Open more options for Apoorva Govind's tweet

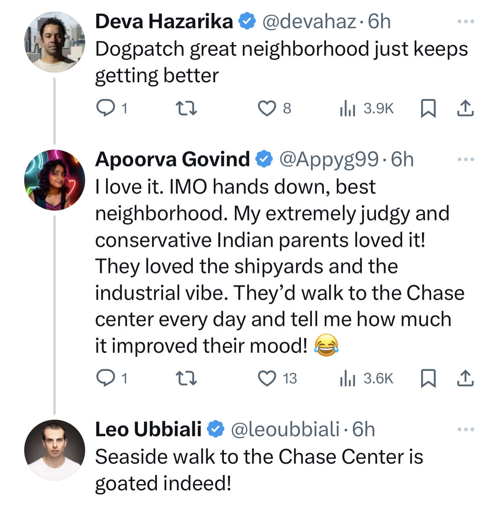coord(466,159)
